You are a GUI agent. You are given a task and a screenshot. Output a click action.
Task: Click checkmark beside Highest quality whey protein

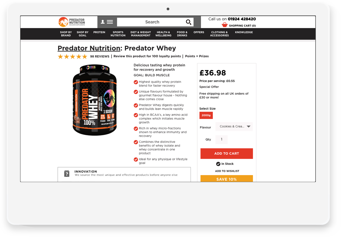click(x=136, y=82)
